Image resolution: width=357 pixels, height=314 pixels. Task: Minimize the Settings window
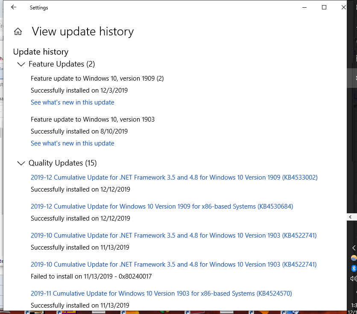click(304, 8)
